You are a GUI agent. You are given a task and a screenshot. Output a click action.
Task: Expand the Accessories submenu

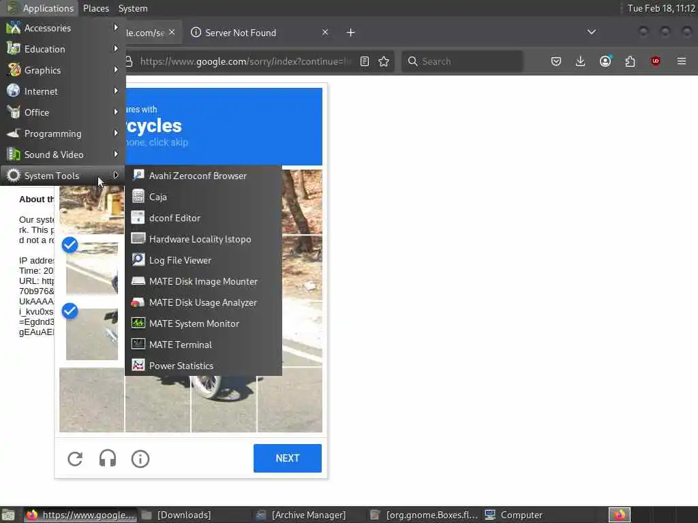tap(63, 27)
